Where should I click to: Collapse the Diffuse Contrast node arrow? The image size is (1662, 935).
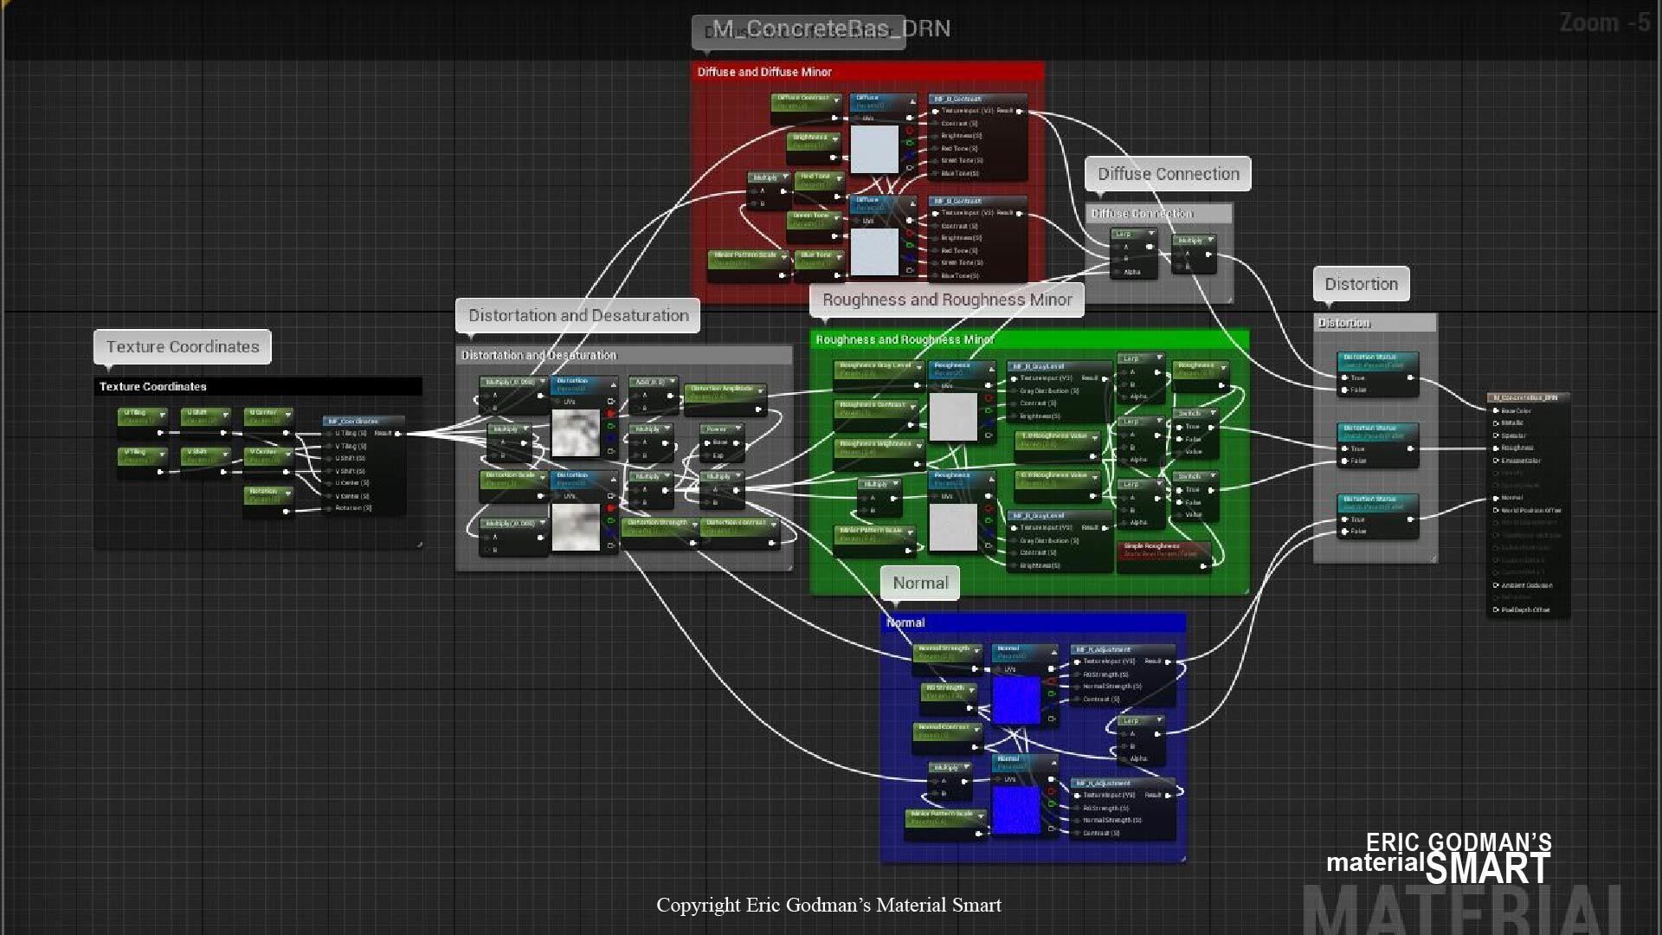click(837, 100)
